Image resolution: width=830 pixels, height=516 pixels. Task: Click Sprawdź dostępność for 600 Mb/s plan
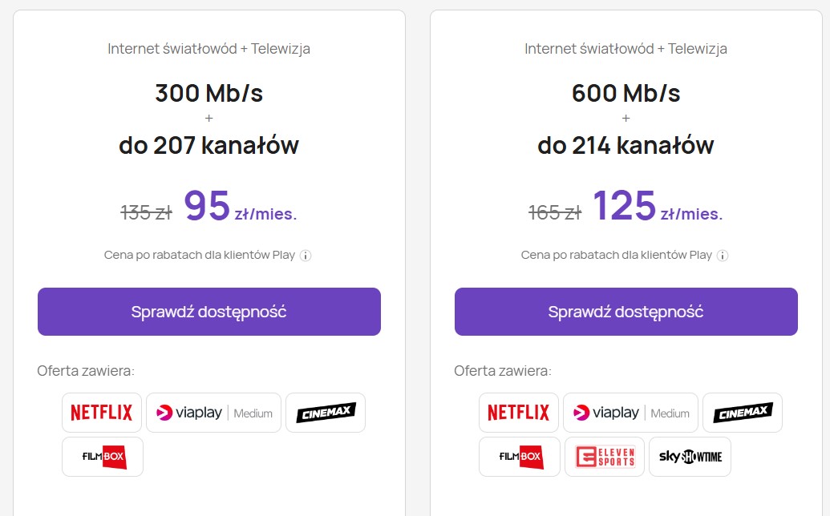(626, 312)
